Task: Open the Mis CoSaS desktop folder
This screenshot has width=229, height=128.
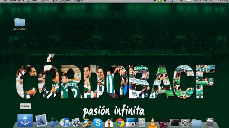Action: point(20,22)
